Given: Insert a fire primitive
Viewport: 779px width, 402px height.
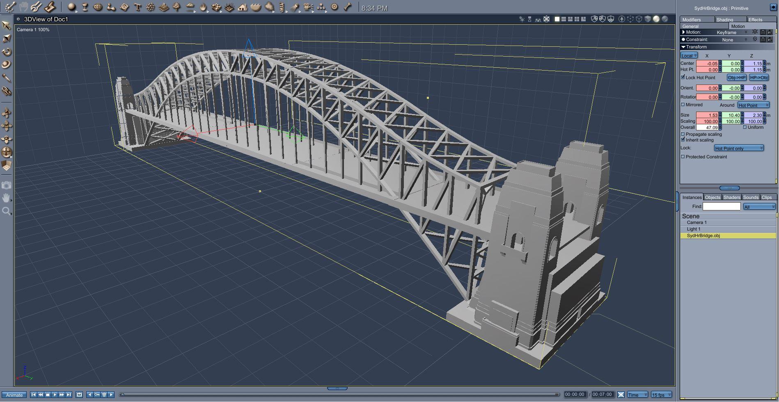Looking at the screenshot, I should click(x=203, y=7).
